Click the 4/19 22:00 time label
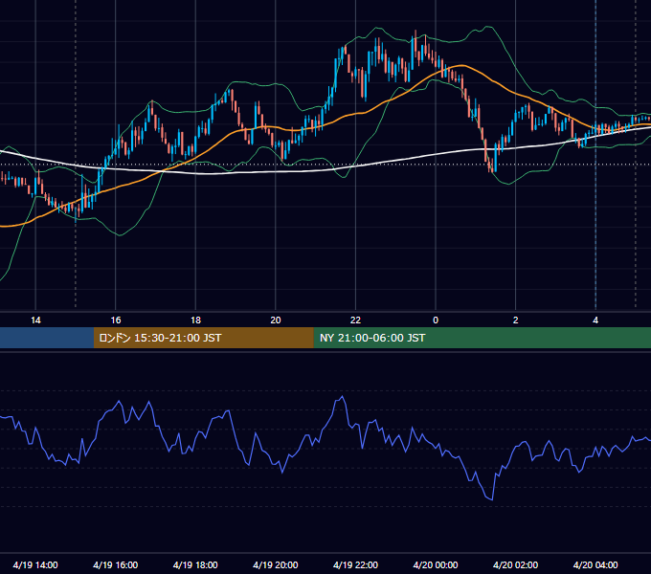 click(355, 564)
